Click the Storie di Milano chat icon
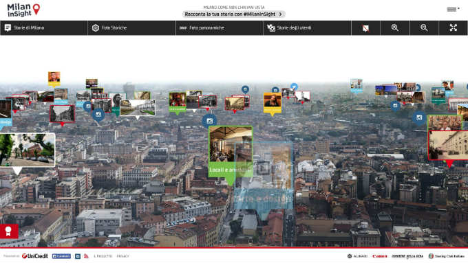 8,27
